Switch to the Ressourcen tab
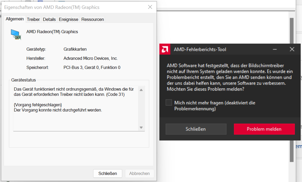The height and width of the screenshot is (182, 302). 92,19
